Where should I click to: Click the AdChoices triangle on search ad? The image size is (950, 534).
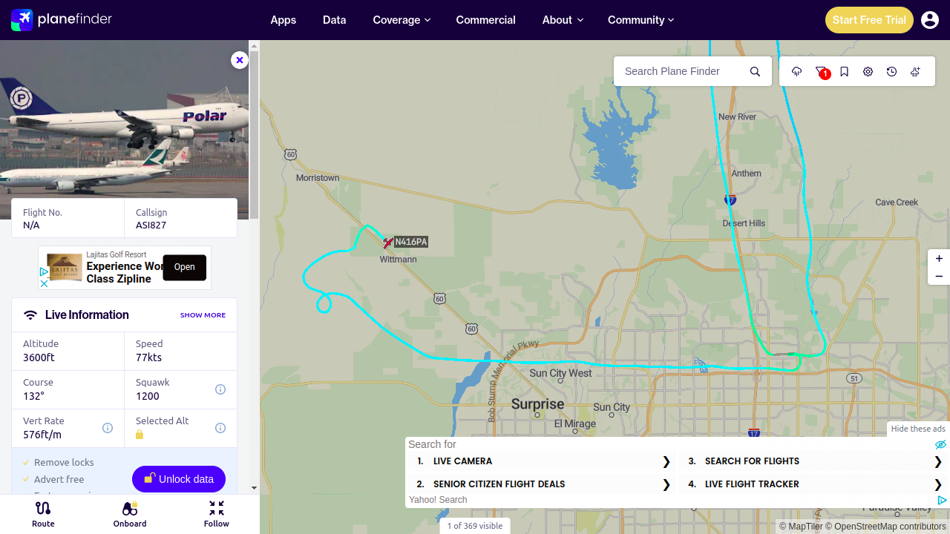click(x=942, y=500)
